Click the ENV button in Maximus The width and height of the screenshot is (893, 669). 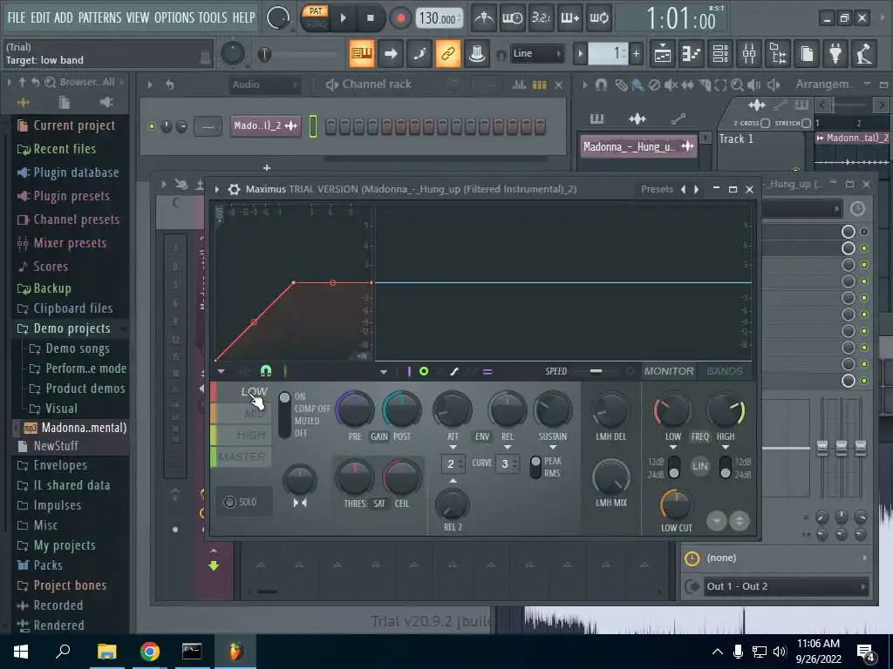tap(481, 437)
